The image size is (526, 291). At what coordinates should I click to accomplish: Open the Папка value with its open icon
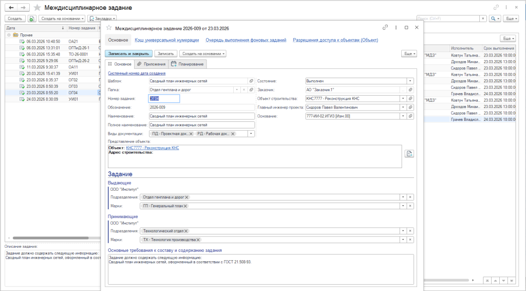251,89
